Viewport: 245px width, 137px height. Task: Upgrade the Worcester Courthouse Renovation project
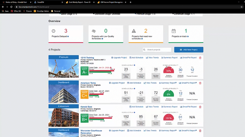[117, 131]
